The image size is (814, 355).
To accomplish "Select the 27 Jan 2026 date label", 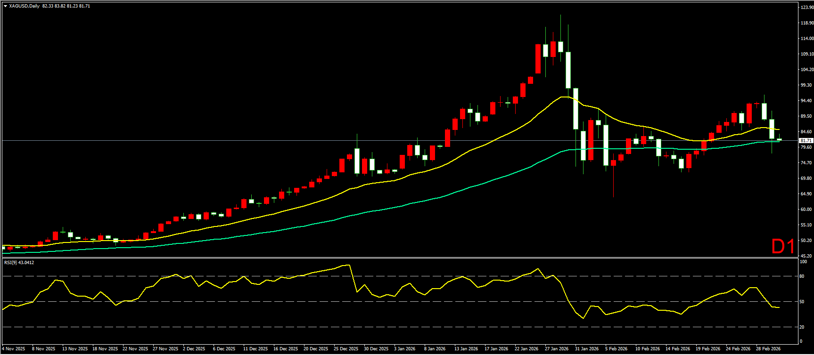I will tap(557, 349).
